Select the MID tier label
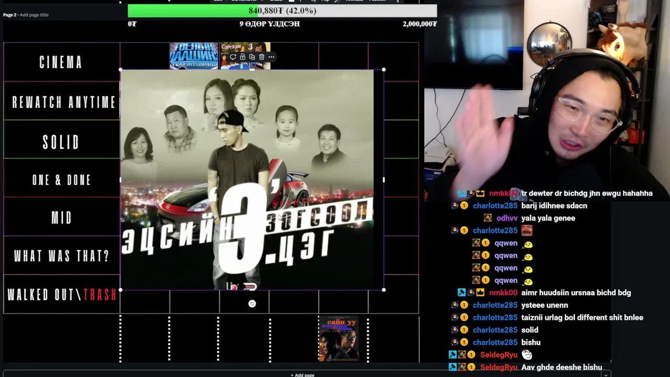The height and width of the screenshot is (377, 670). coord(62,218)
